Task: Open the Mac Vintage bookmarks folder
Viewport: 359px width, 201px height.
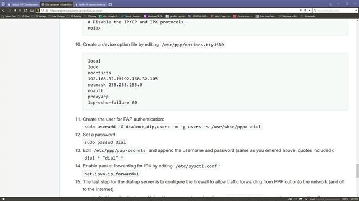Action: click(56, 16)
